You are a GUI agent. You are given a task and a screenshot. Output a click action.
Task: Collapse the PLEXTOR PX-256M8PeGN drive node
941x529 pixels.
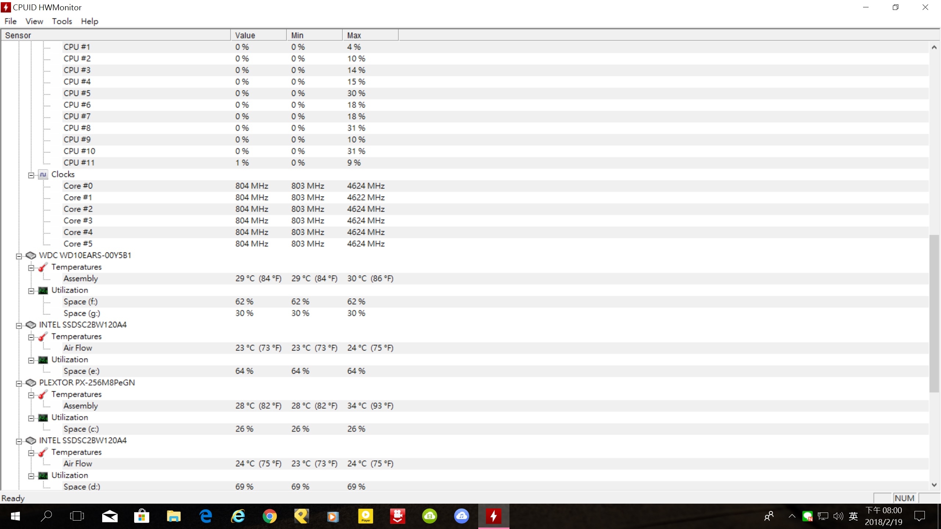(x=19, y=383)
